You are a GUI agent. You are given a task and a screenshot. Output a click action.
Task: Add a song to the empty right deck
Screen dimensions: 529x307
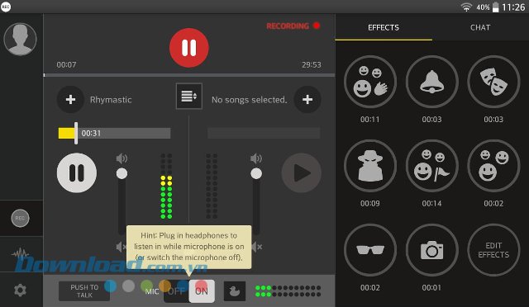pos(307,99)
